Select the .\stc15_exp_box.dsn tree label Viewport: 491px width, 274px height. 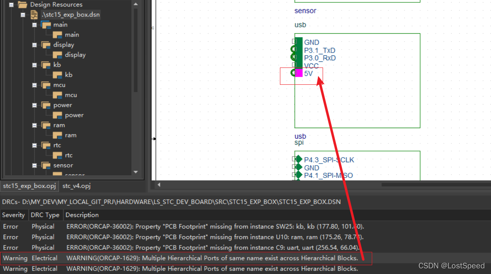click(x=70, y=15)
